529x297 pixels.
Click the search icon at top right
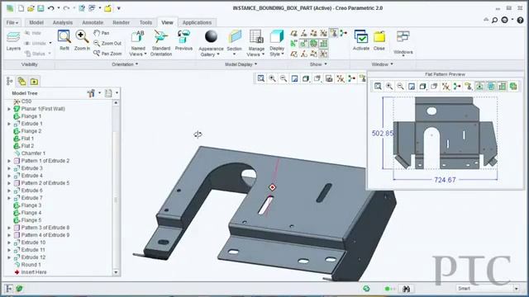[x=494, y=20]
